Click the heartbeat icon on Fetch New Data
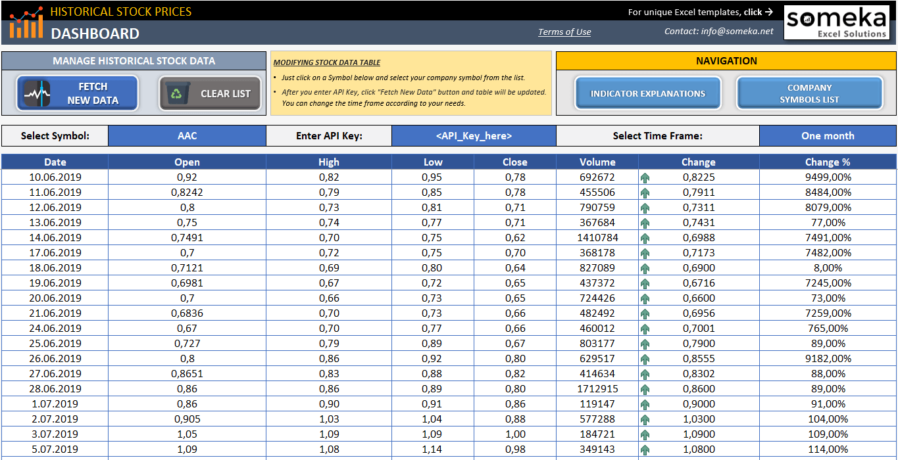 (x=37, y=93)
